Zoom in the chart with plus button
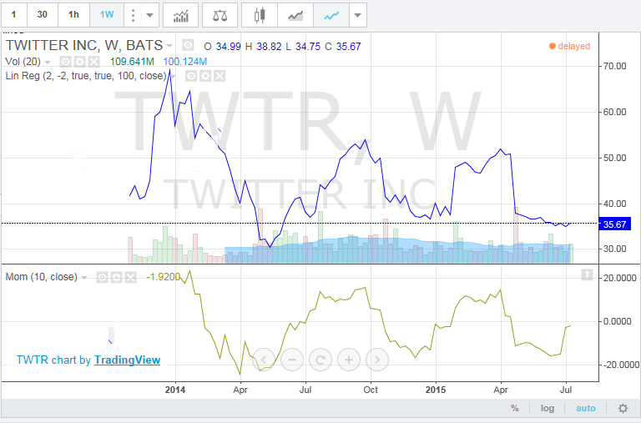The height and width of the screenshot is (423, 641). click(349, 360)
